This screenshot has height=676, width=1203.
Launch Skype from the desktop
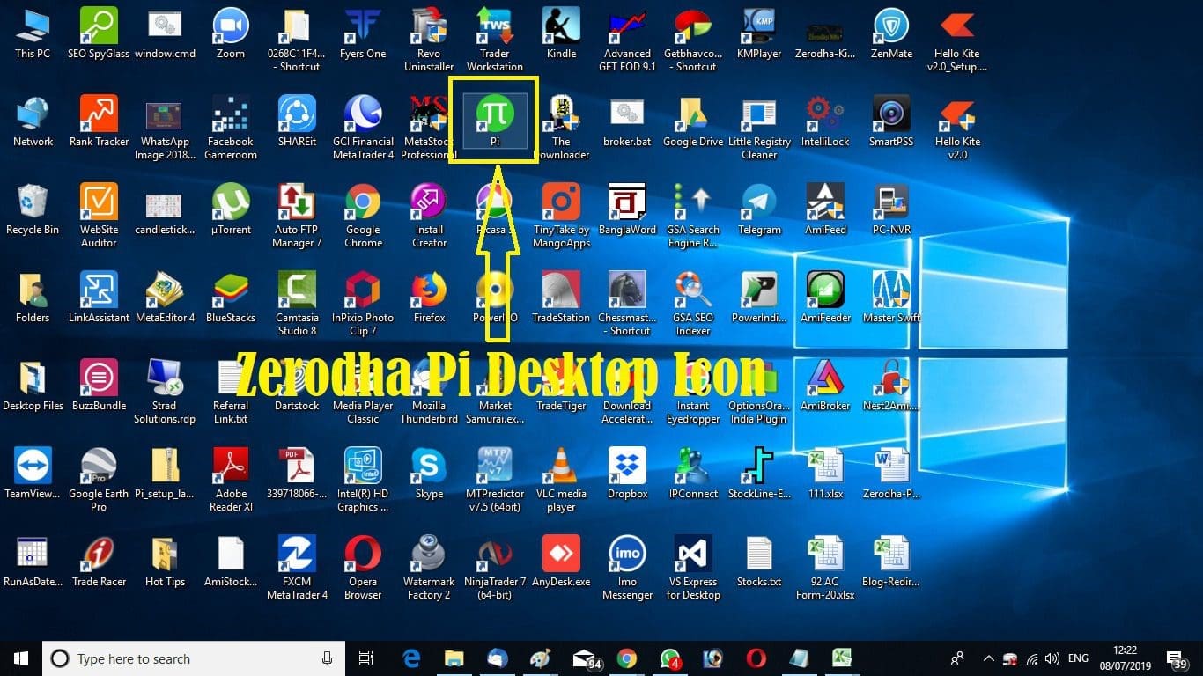coord(429,473)
